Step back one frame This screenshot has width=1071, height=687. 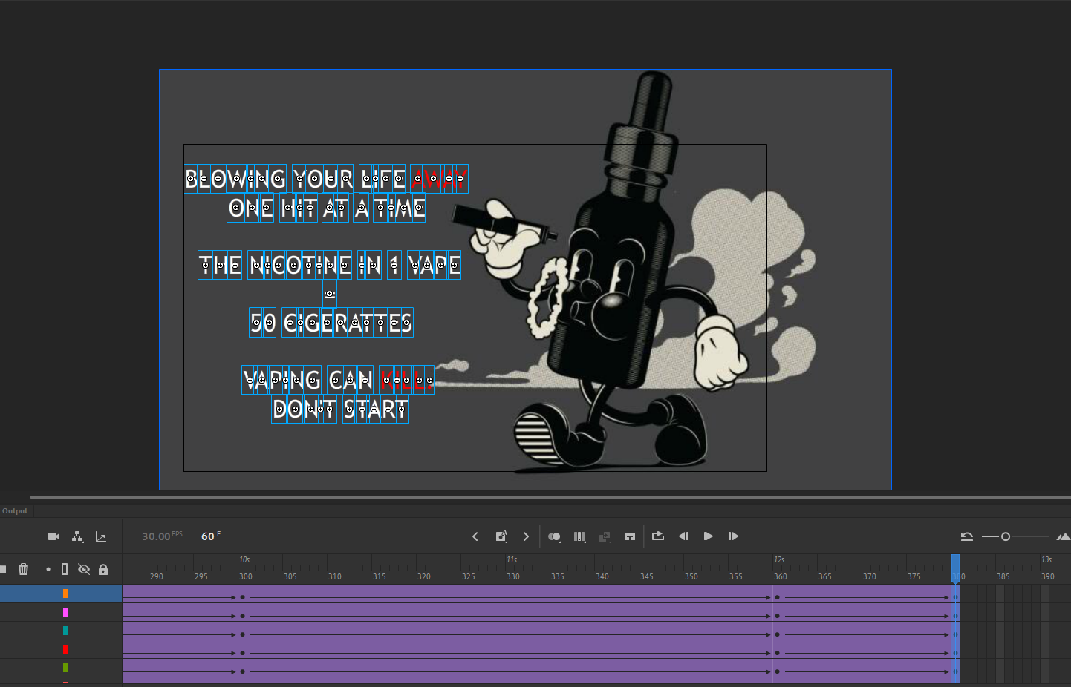684,536
